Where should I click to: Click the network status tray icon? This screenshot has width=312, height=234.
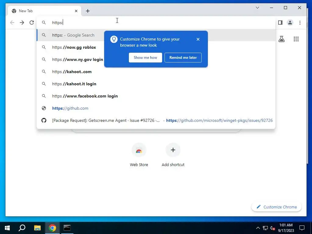click(265, 228)
